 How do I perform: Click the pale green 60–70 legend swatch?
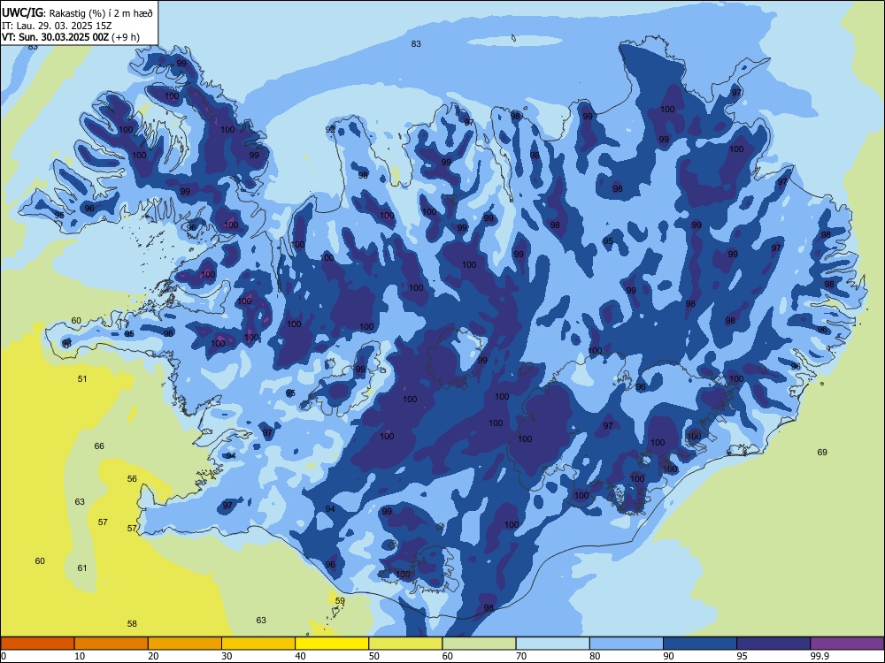(479, 644)
